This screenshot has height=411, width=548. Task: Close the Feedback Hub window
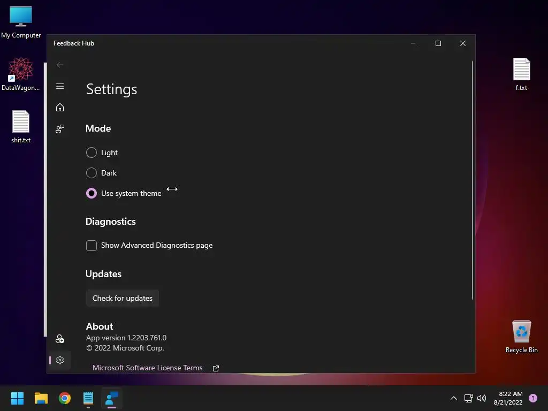[x=463, y=43]
